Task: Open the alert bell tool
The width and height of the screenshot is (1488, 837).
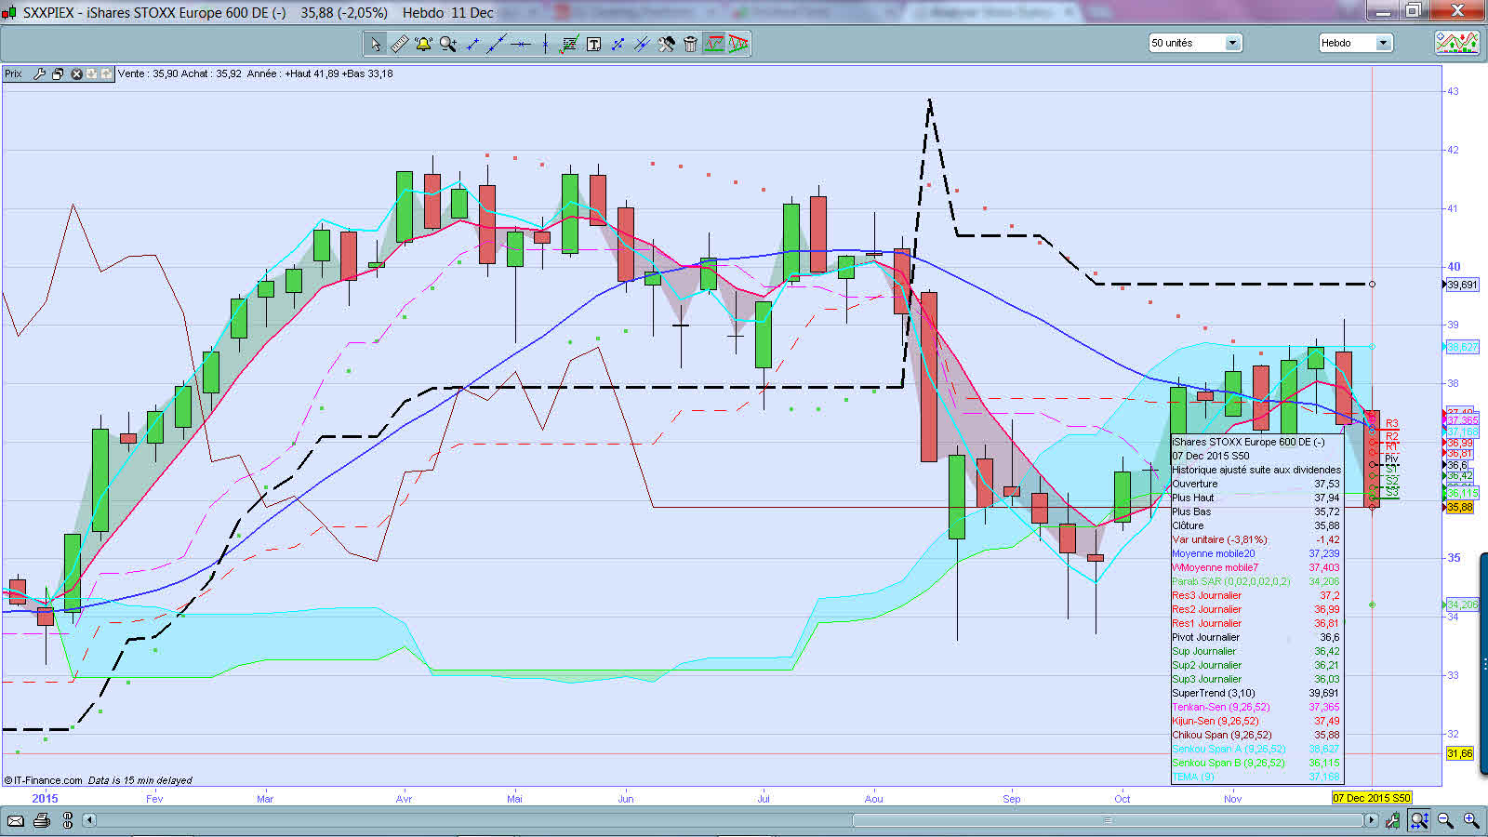Action: coord(423,44)
